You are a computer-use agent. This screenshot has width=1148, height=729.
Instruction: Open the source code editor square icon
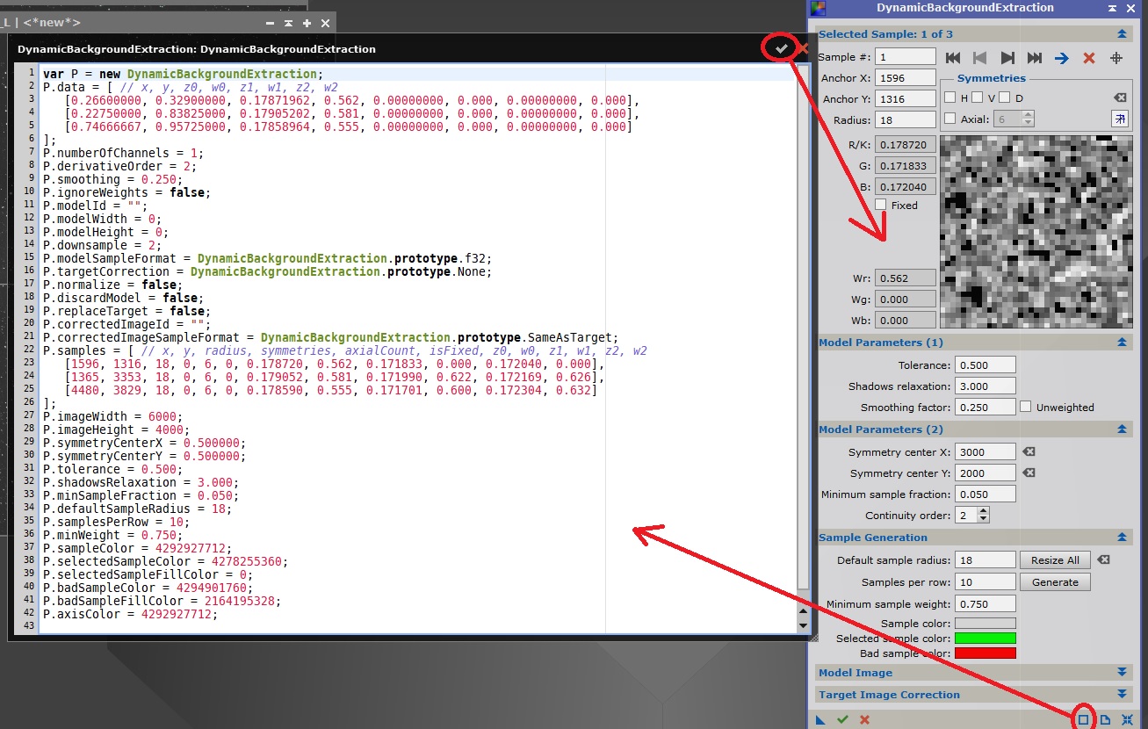(1083, 719)
